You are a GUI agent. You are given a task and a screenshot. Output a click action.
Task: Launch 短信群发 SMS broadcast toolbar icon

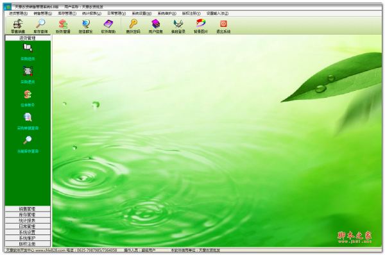(86, 26)
